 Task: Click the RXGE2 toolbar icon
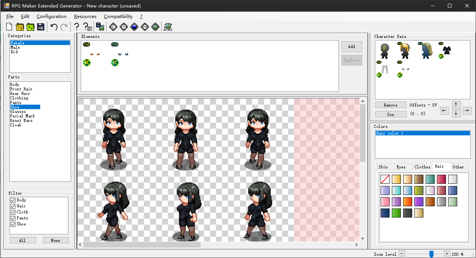coord(168,27)
